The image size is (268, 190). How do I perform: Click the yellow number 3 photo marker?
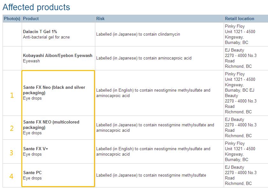11,153
